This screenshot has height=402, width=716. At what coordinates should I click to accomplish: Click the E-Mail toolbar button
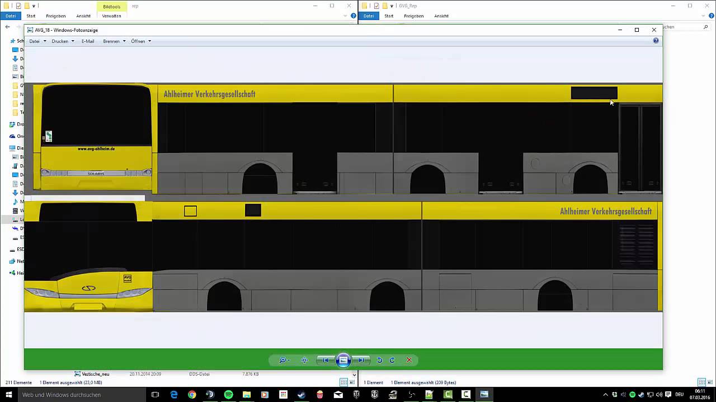click(88, 41)
